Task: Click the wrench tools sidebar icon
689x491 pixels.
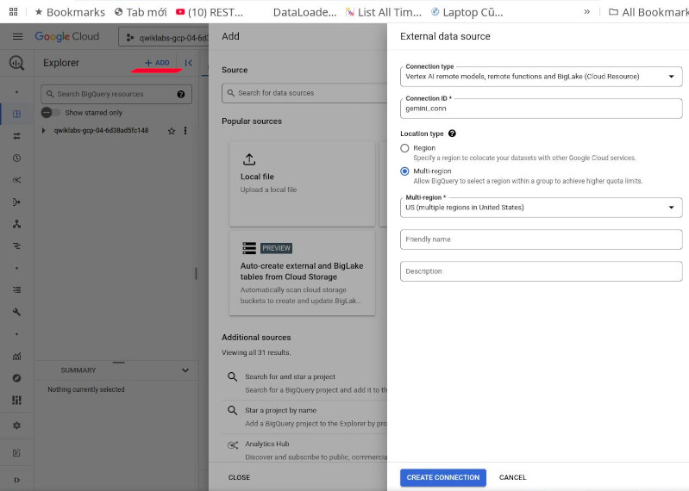Action: point(16,312)
